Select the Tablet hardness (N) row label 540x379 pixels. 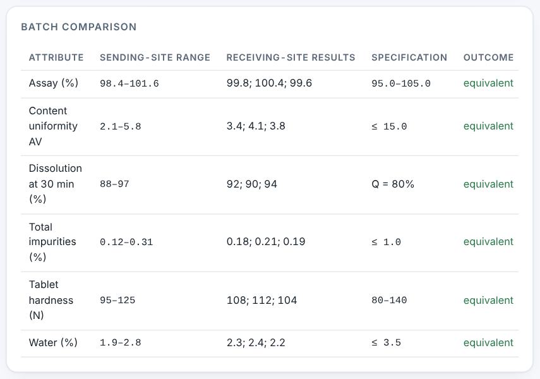(x=51, y=300)
